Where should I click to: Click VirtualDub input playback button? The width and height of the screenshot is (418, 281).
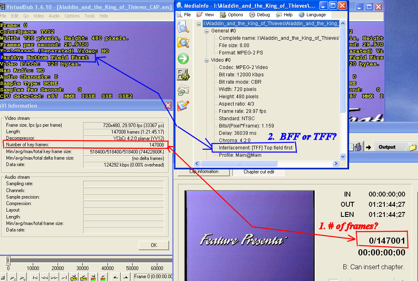13,278
